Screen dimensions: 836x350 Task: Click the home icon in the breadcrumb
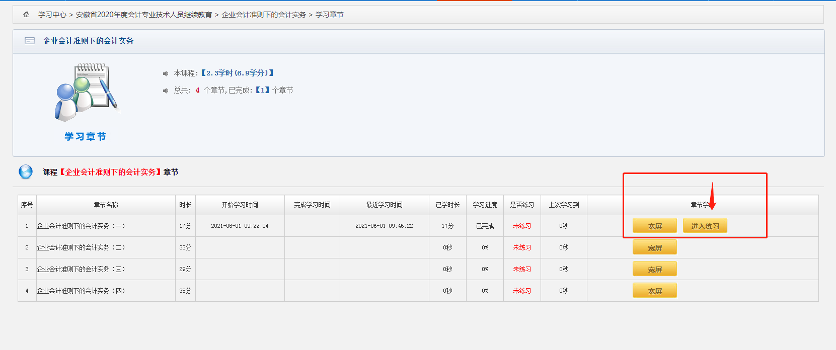(x=26, y=15)
